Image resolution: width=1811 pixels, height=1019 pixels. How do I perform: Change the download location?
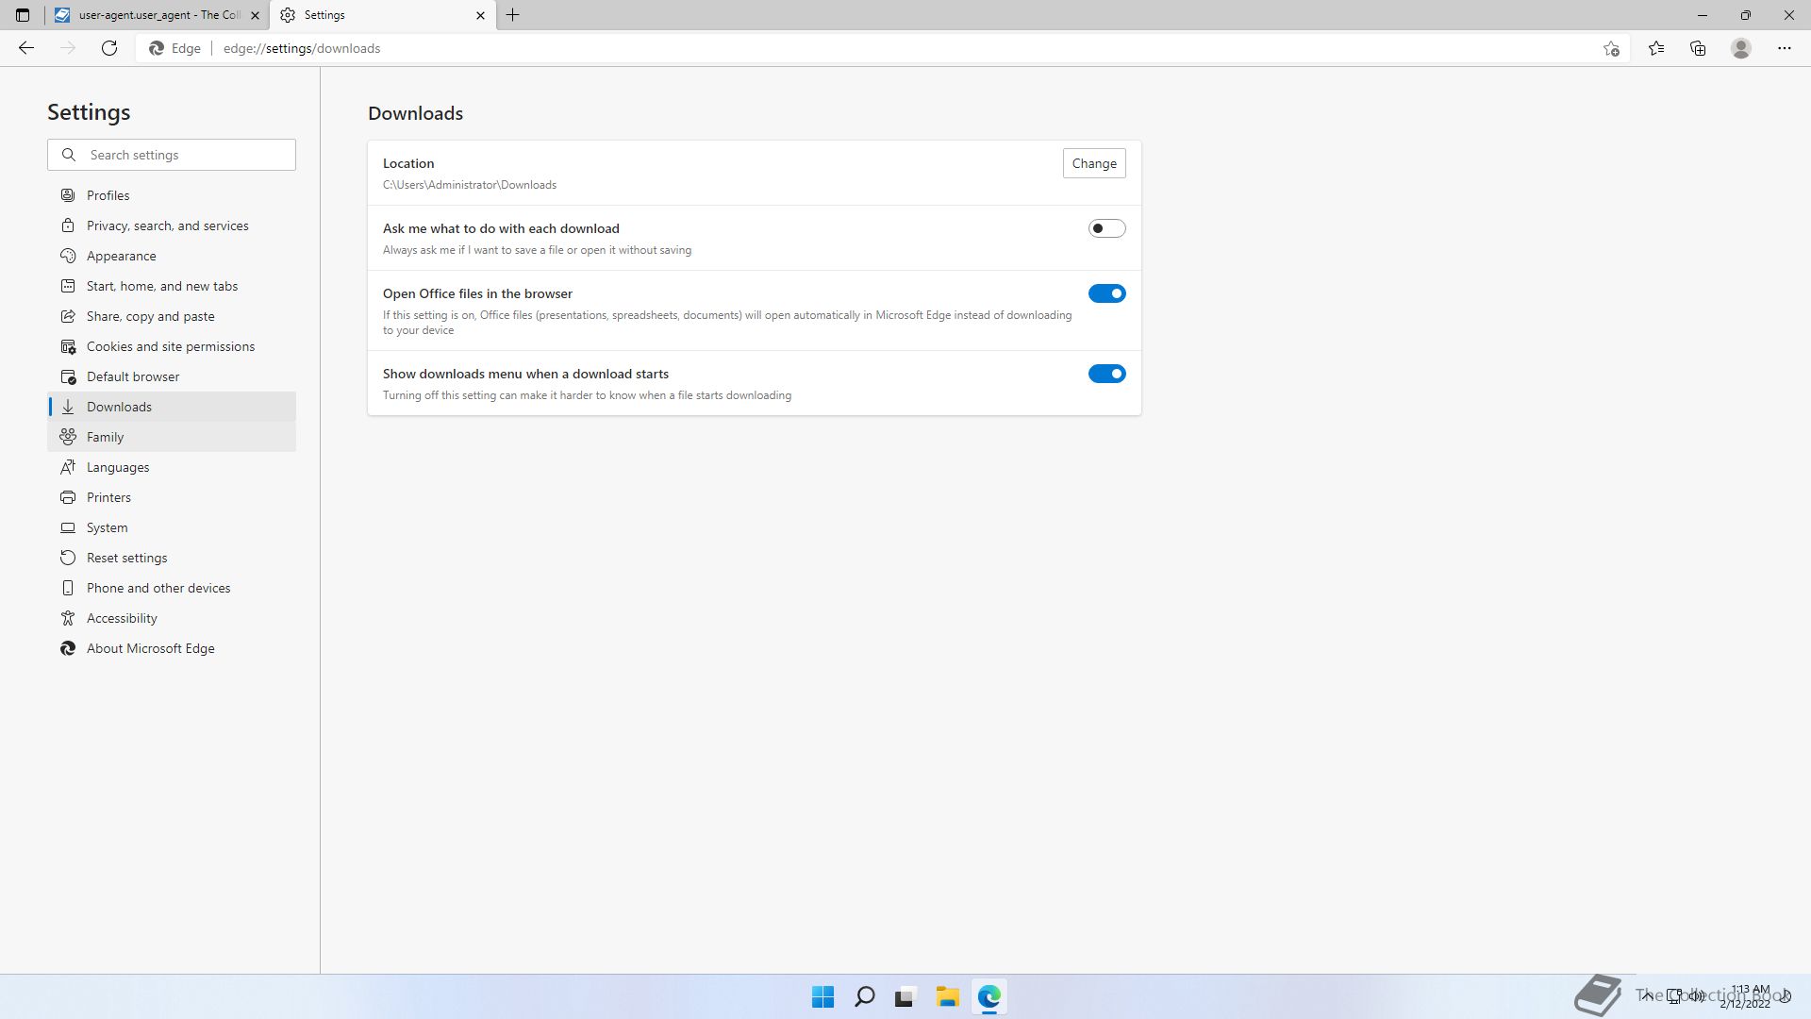tap(1094, 163)
